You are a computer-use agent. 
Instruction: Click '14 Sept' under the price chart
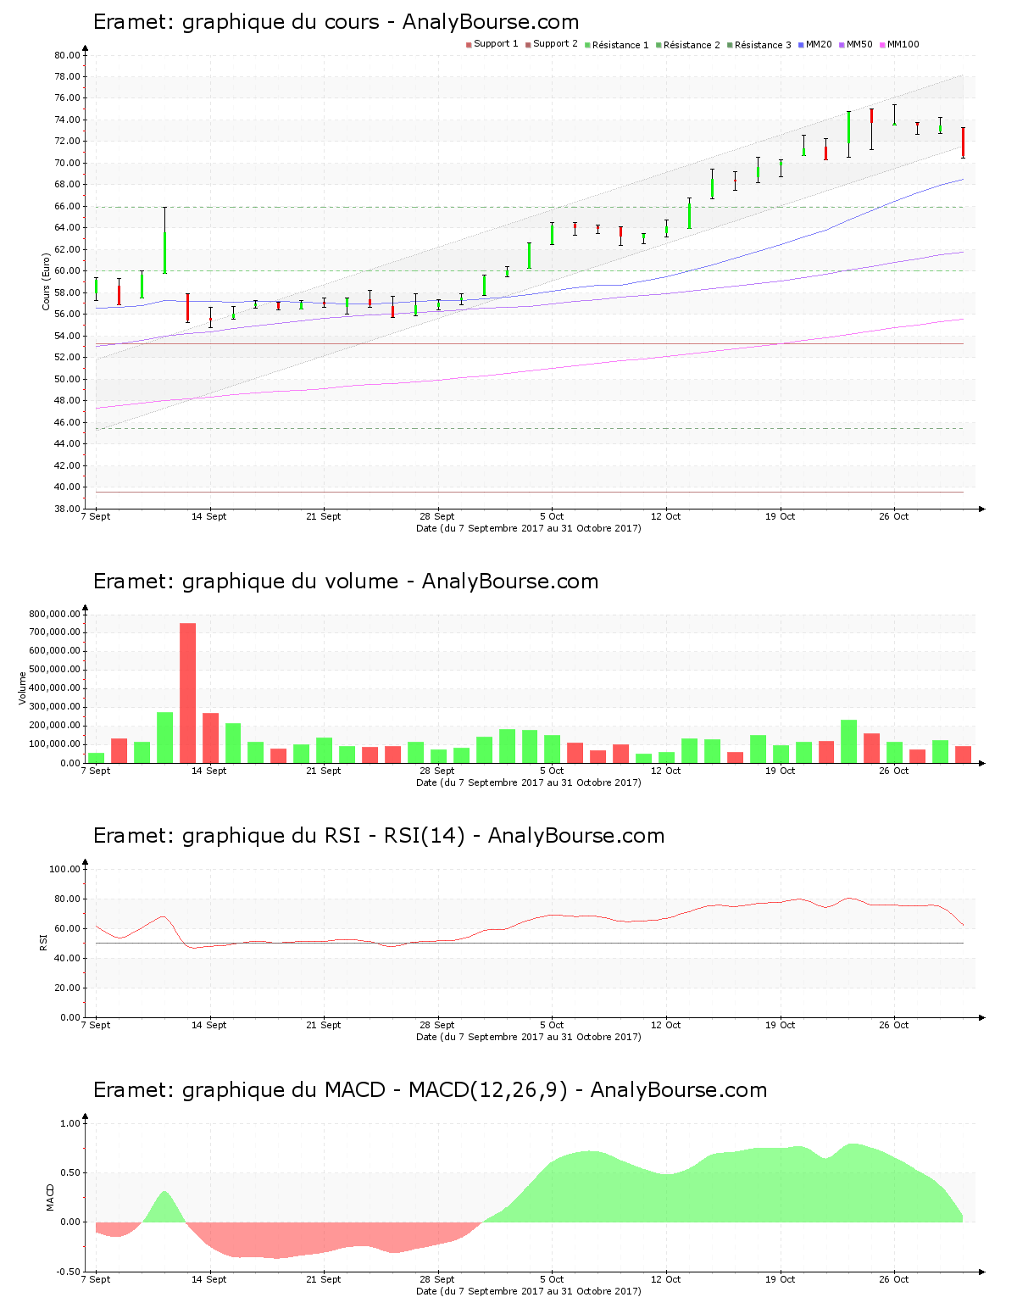coord(209,516)
